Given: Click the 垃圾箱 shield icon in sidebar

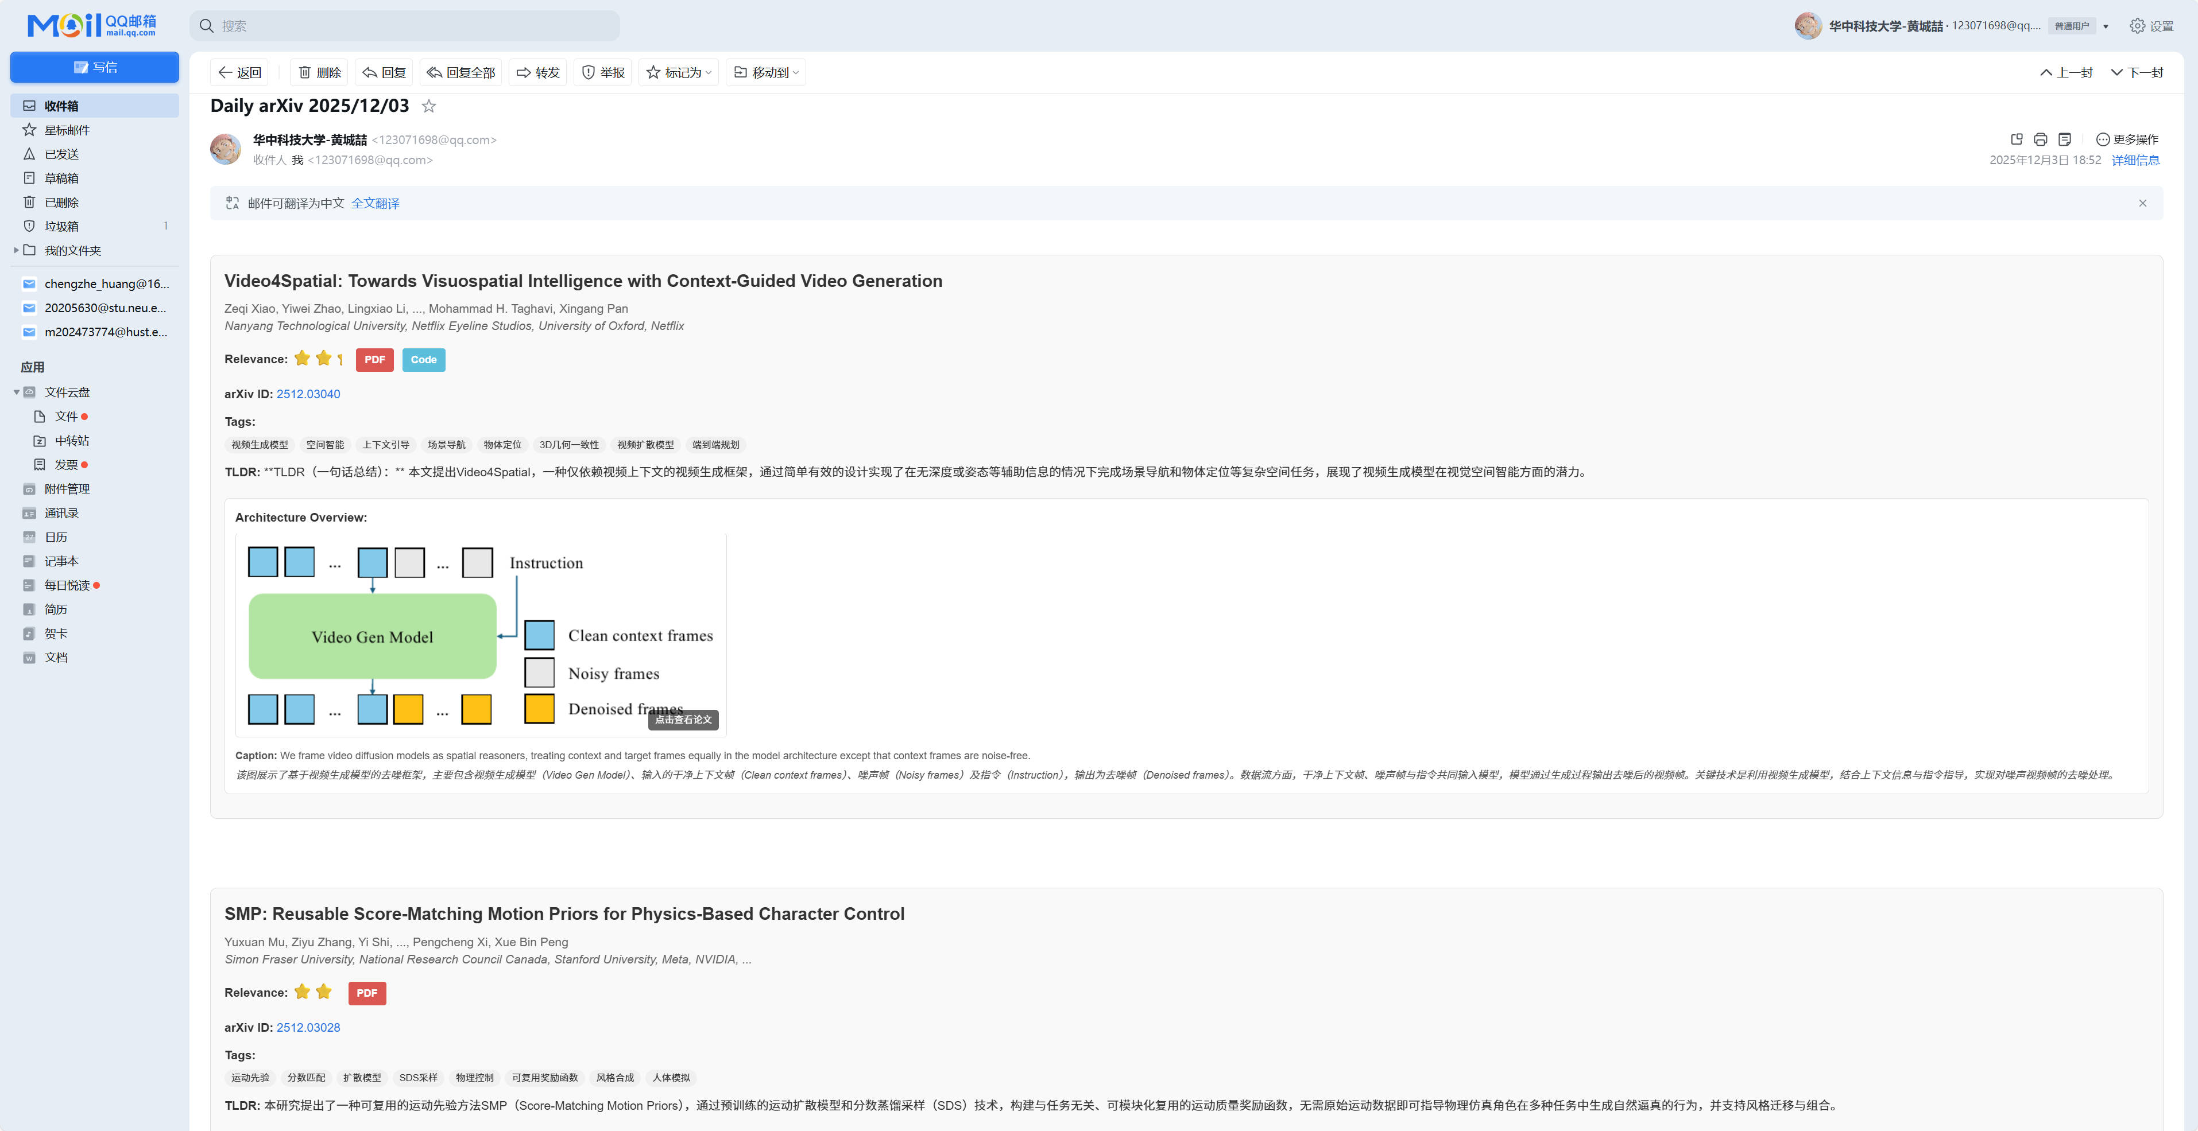Looking at the screenshot, I should 29,226.
